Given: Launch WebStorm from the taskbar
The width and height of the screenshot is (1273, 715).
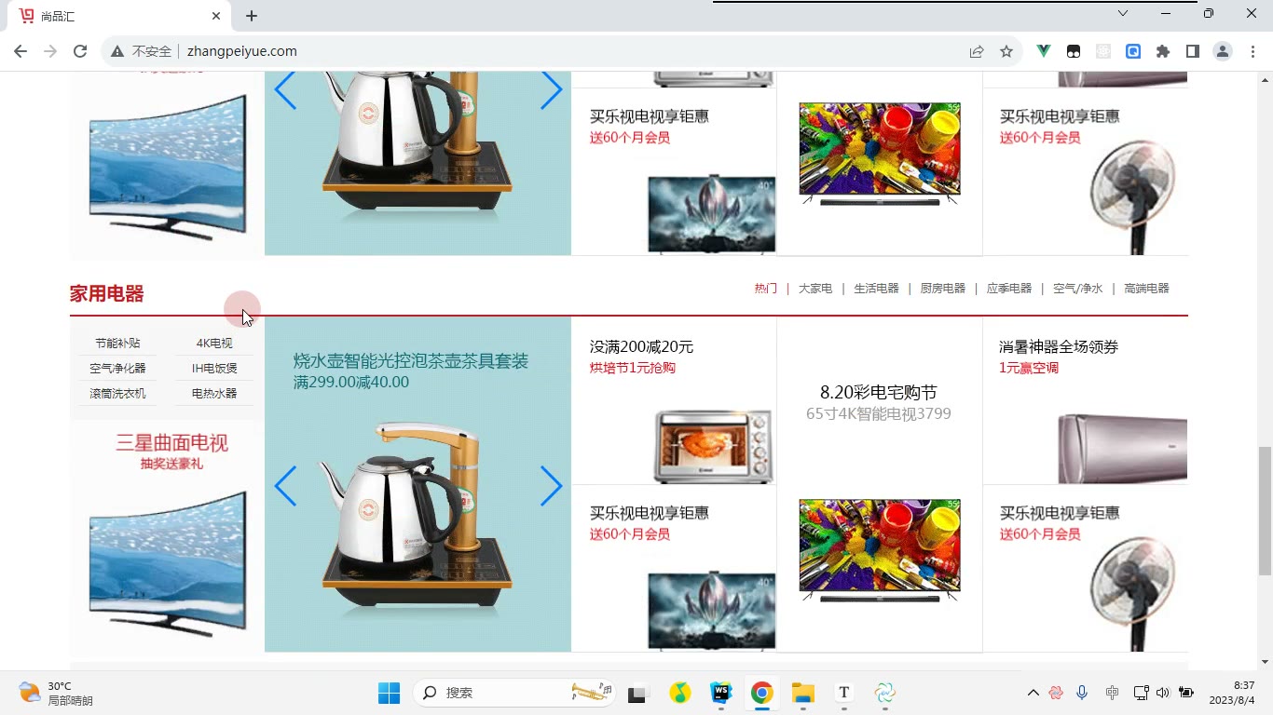Looking at the screenshot, I should 720,693.
